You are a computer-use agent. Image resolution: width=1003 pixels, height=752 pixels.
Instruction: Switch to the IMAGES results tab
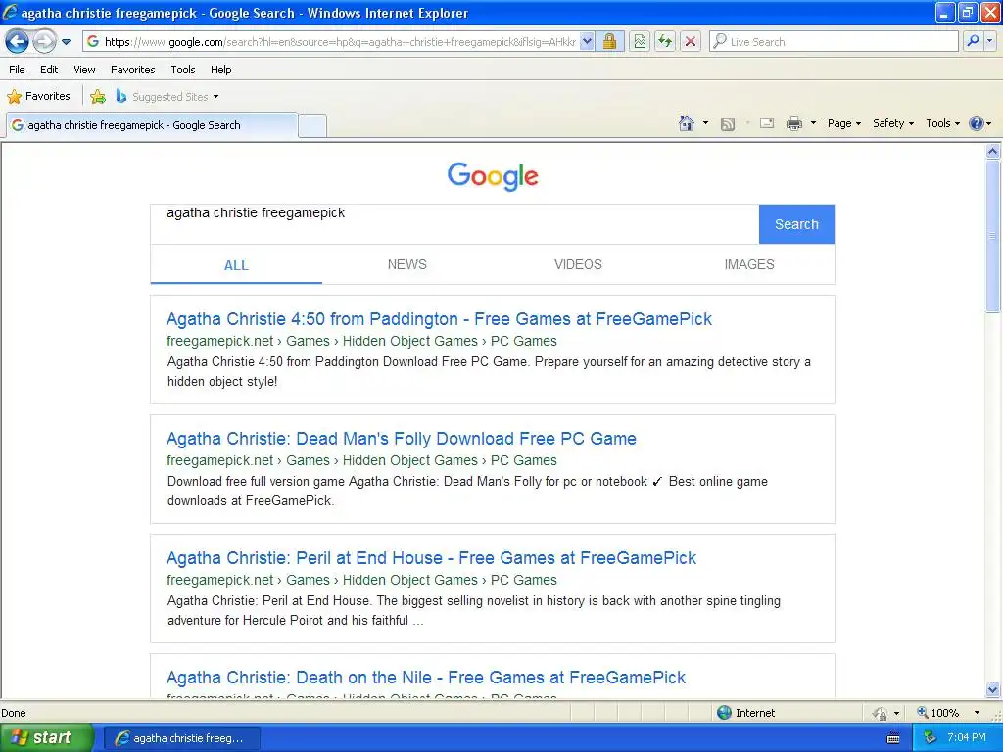(749, 264)
